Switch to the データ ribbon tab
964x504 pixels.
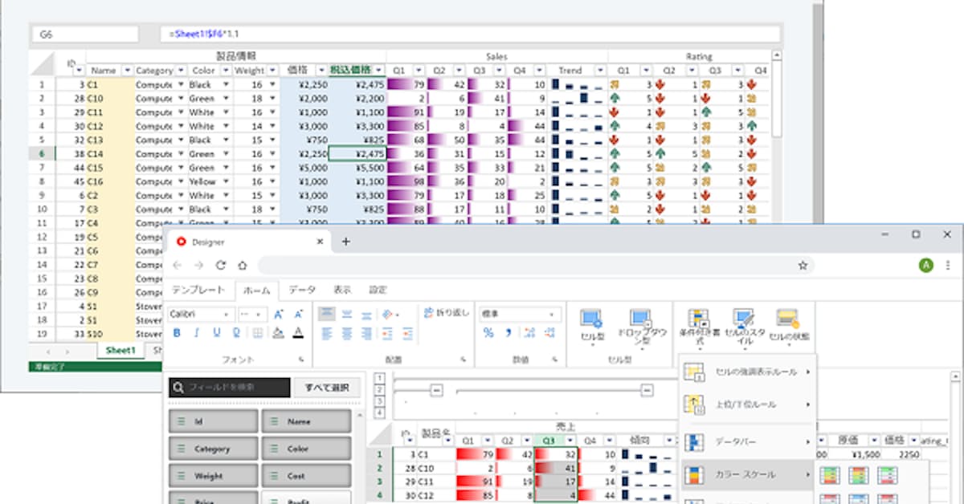pyautogui.click(x=302, y=290)
